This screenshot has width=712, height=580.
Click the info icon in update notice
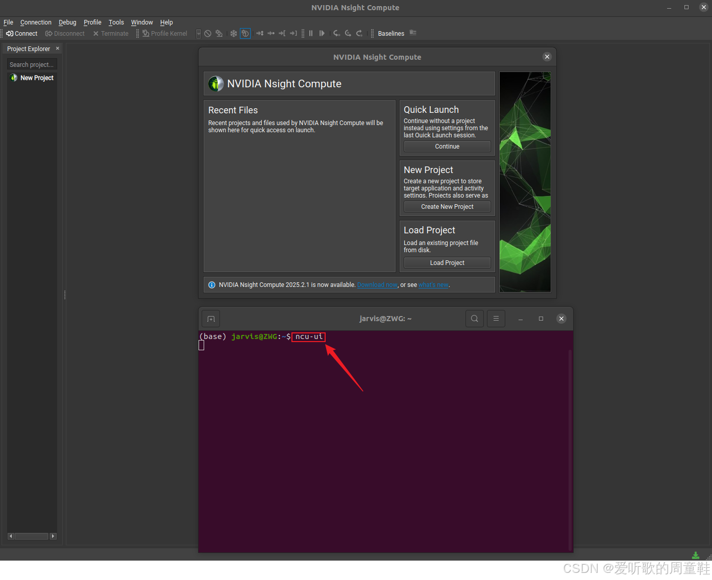(212, 285)
